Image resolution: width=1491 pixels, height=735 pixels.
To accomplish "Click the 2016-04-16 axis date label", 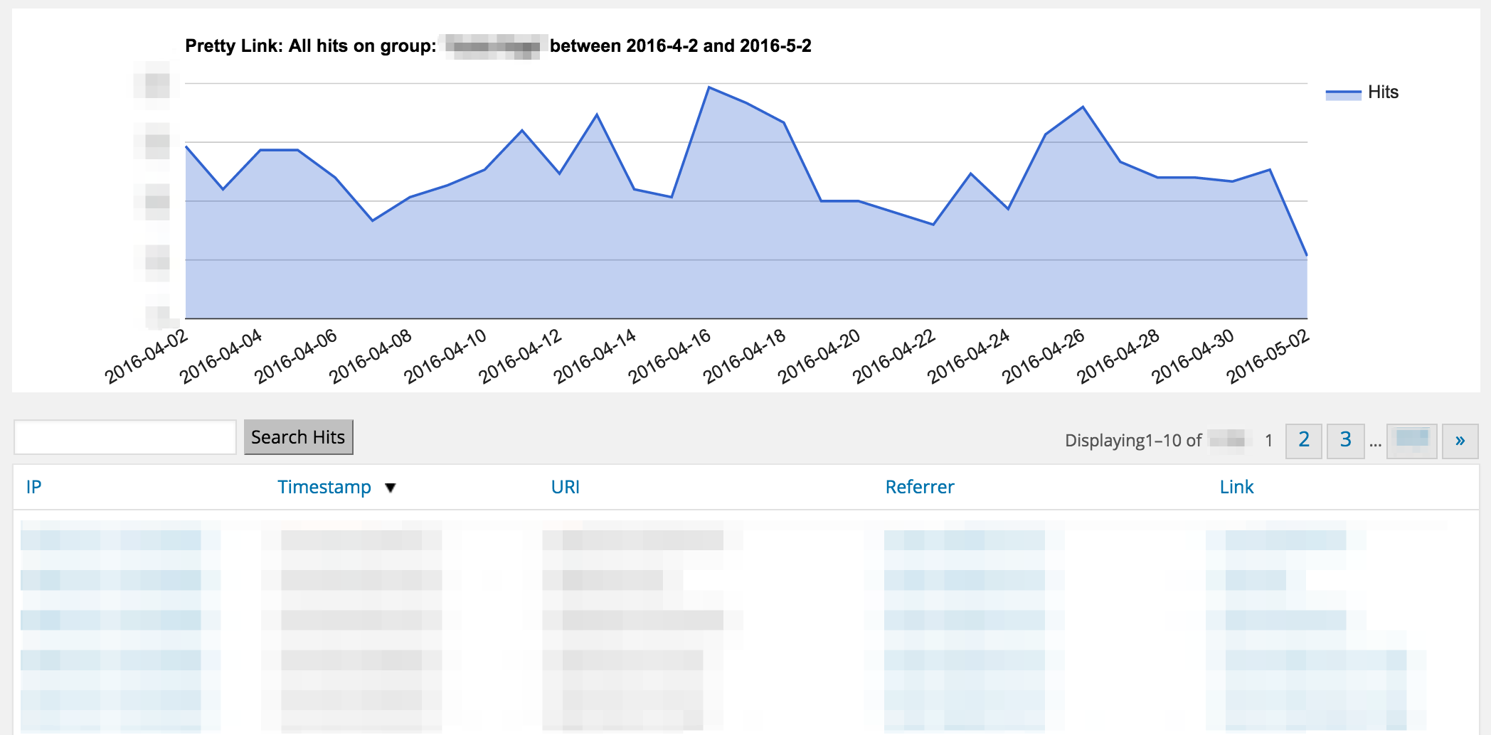I will [670, 357].
